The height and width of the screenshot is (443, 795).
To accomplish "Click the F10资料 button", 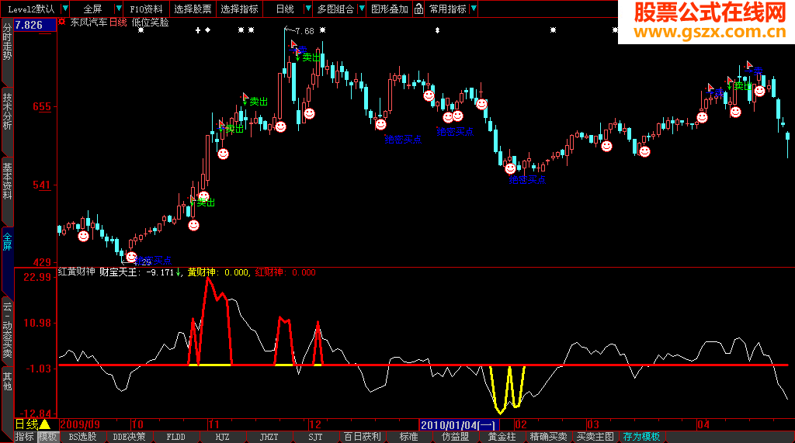I will [x=146, y=9].
